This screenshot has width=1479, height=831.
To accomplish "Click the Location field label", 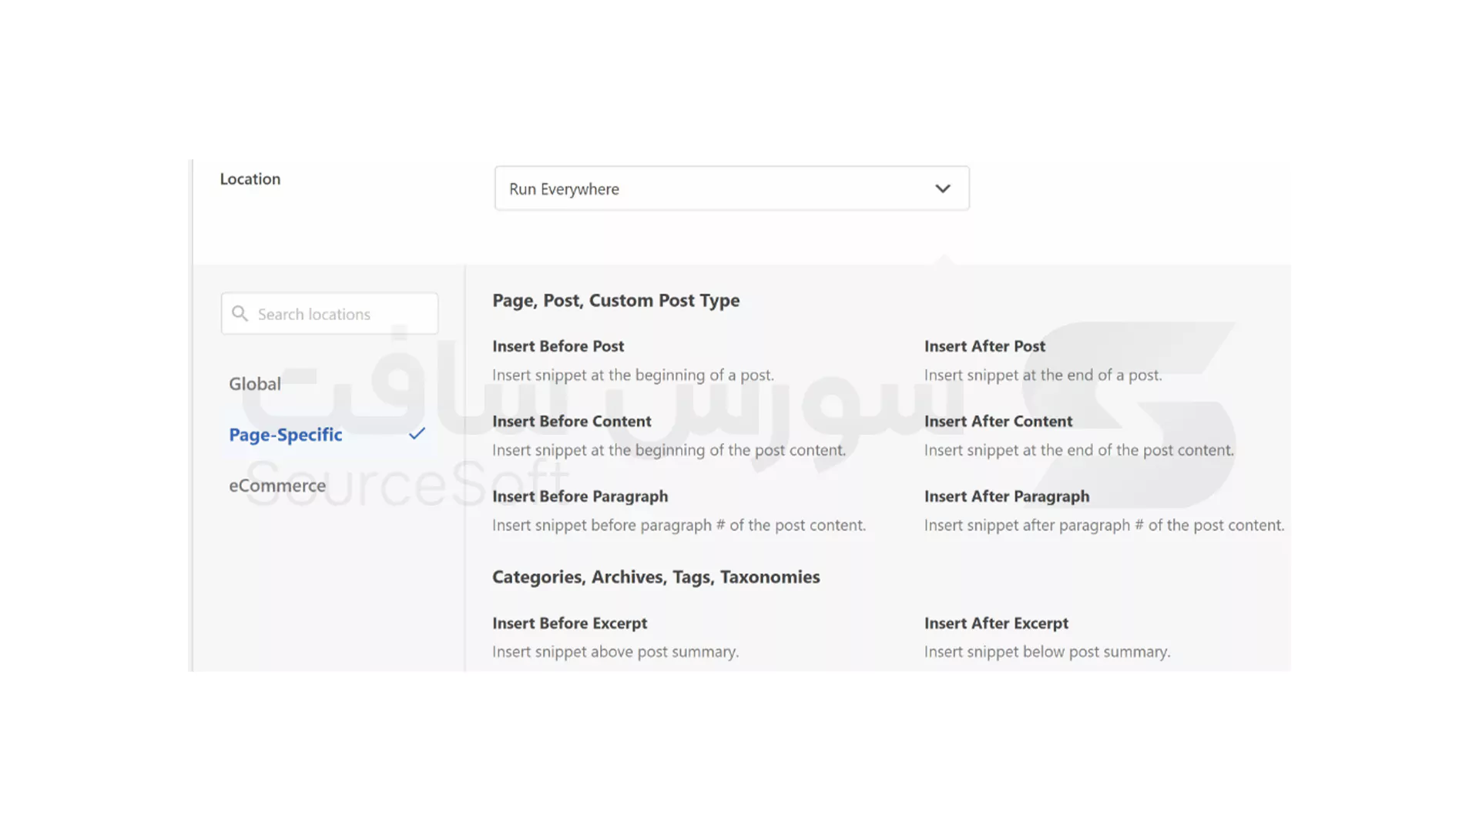I will pyautogui.click(x=250, y=179).
